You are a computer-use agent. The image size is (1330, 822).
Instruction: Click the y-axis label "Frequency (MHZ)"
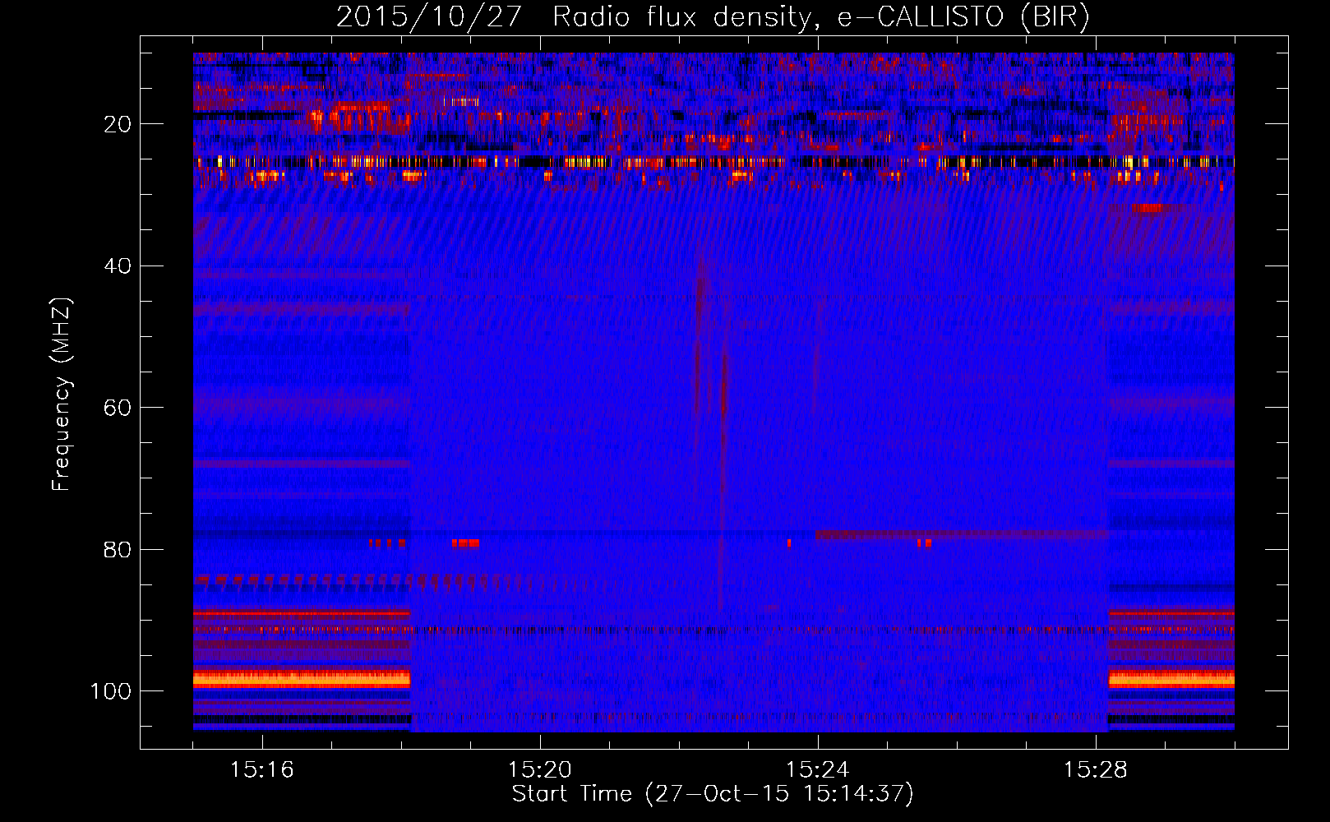coord(62,395)
